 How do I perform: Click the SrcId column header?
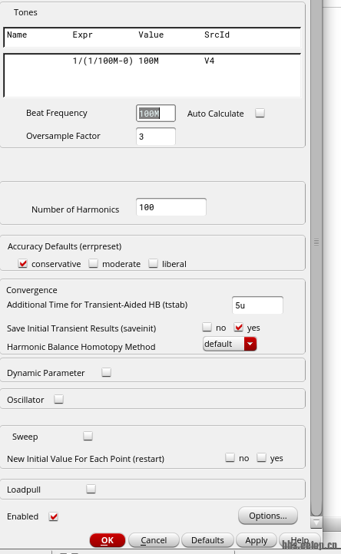click(x=217, y=35)
